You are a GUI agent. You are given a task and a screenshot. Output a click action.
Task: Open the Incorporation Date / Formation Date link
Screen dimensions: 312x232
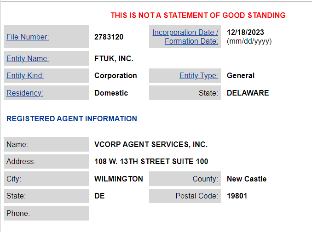click(185, 37)
